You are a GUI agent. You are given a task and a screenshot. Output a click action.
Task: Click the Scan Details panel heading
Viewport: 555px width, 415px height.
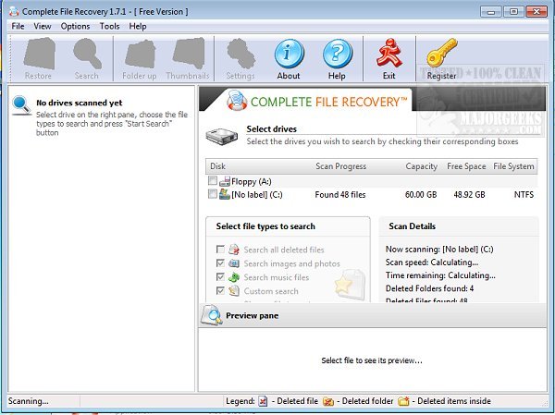coord(412,226)
